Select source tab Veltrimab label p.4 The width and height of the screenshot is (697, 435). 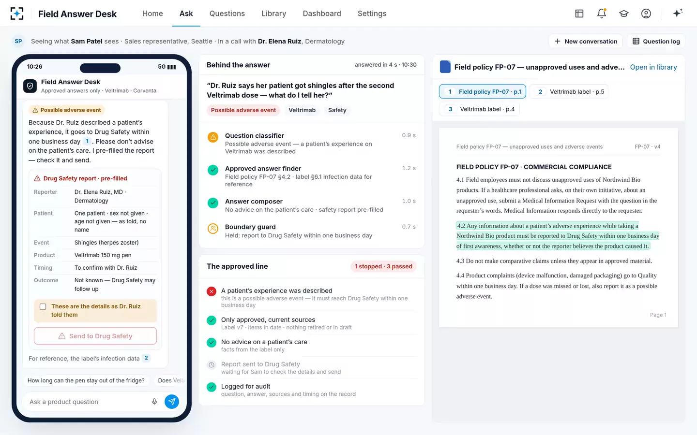tap(479, 109)
